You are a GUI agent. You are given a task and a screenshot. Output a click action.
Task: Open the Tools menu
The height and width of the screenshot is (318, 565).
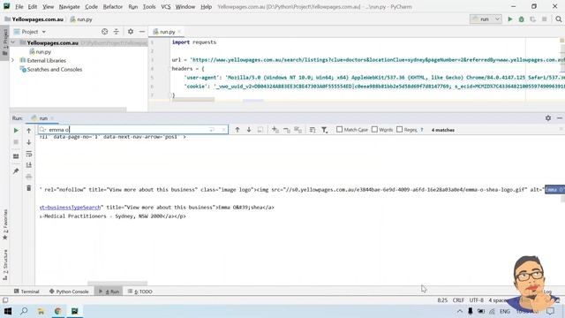click(x=149, y=6)
